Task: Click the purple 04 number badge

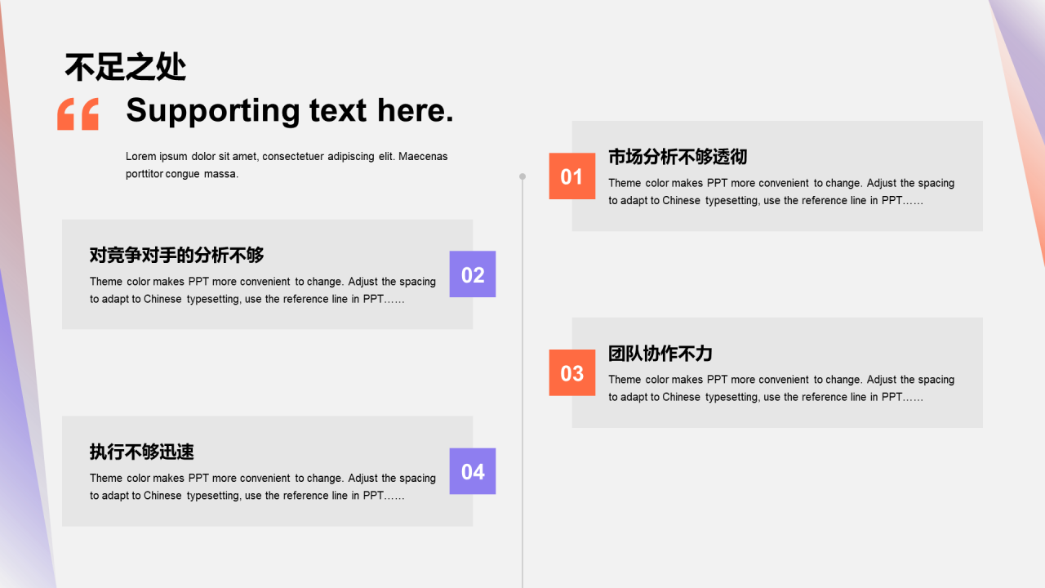Action: point(473,471)
